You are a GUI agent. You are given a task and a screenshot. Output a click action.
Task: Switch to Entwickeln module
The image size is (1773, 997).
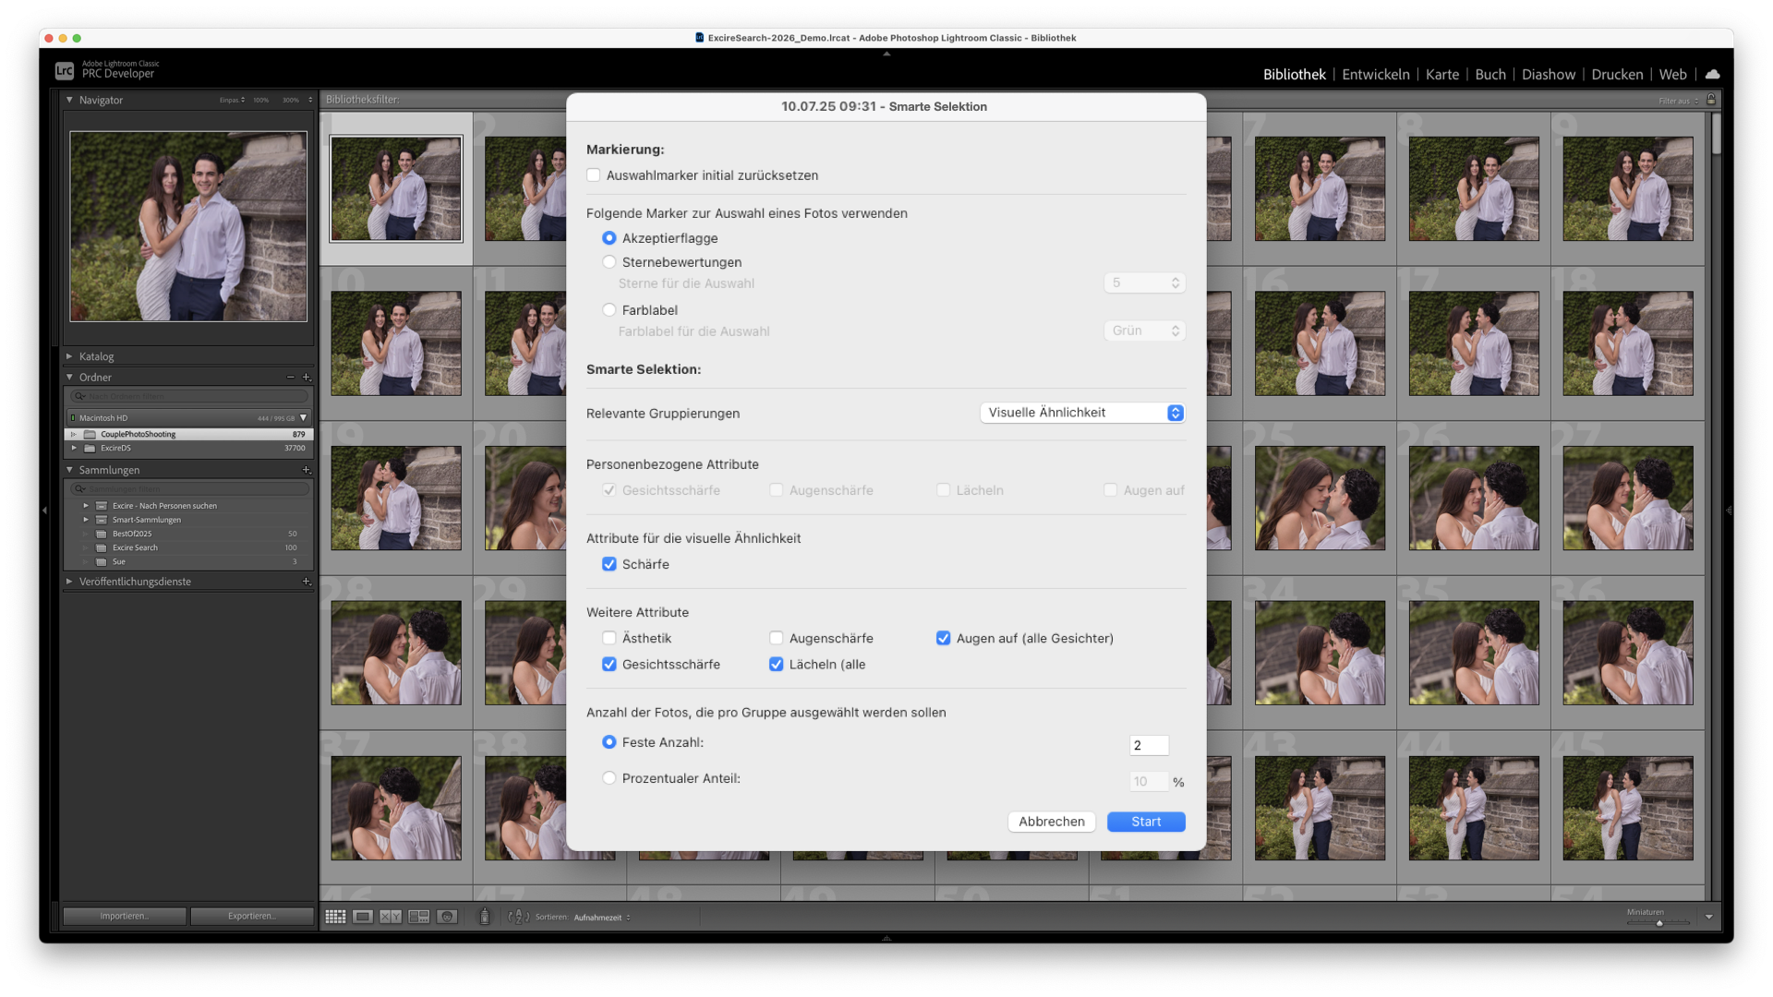click(x=1375, y=74)
